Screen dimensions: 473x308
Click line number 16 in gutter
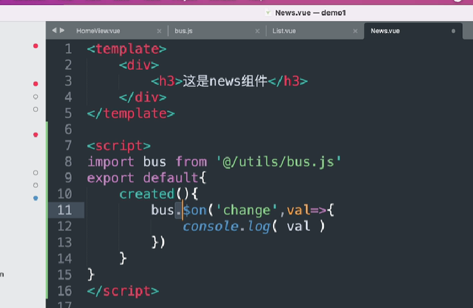pos(65,291)
